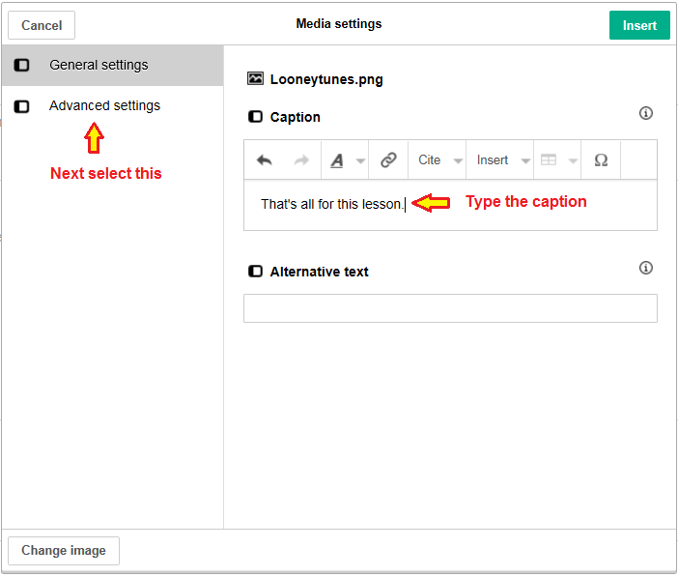This screenshot has width=678, height=577.
Task: Click the Cancel button
Action: pyautogui.click(x=42, y=25)
